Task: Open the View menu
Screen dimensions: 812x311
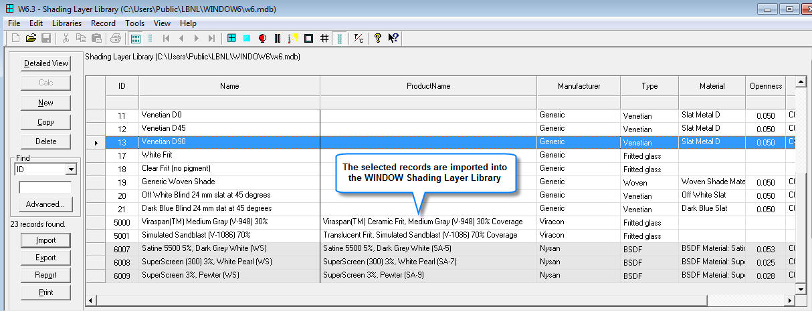Action: 162,23
